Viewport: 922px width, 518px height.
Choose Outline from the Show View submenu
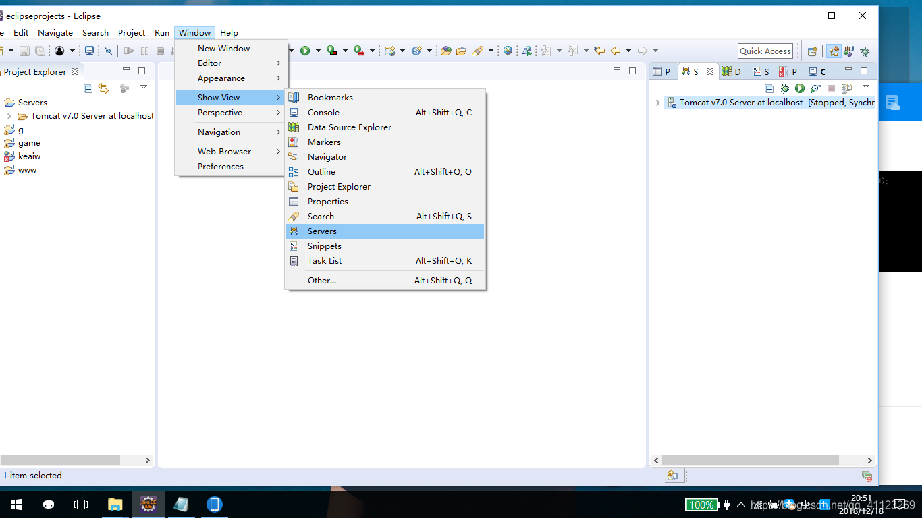(385, 172)
